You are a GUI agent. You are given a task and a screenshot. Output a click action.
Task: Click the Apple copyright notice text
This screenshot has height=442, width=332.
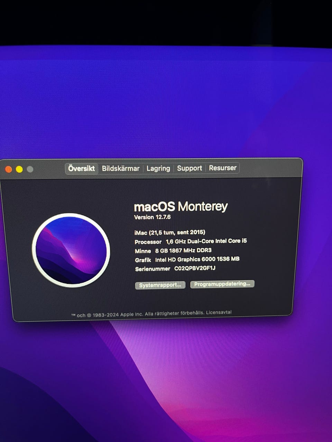pyautogui.click(x=138, y=315)
